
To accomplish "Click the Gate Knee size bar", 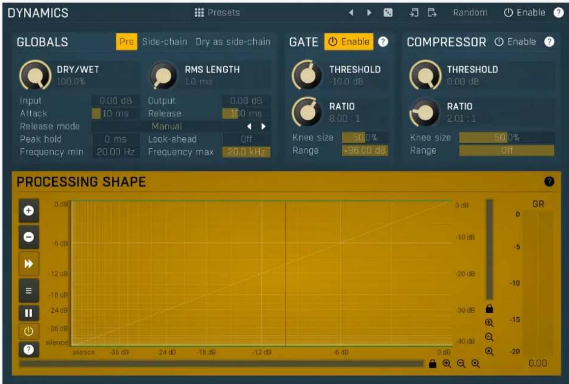I will (365, 137).
